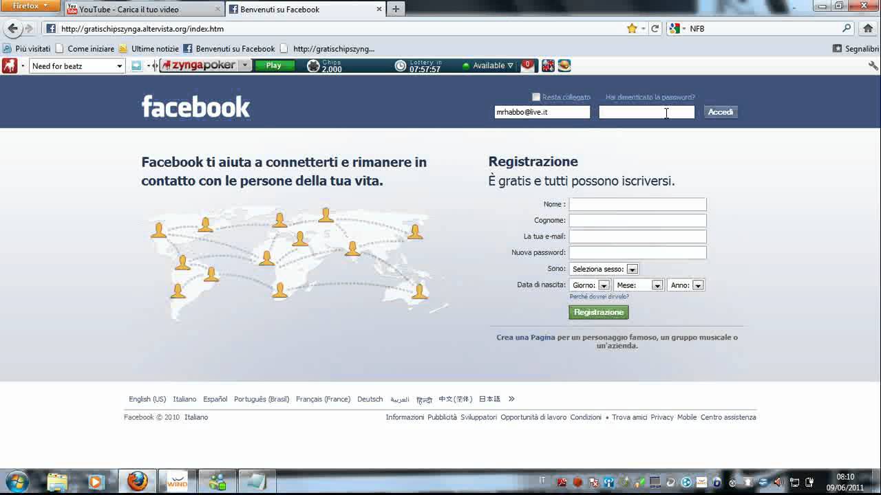
Task: Click the lottery clock icon
Action: 401,66
